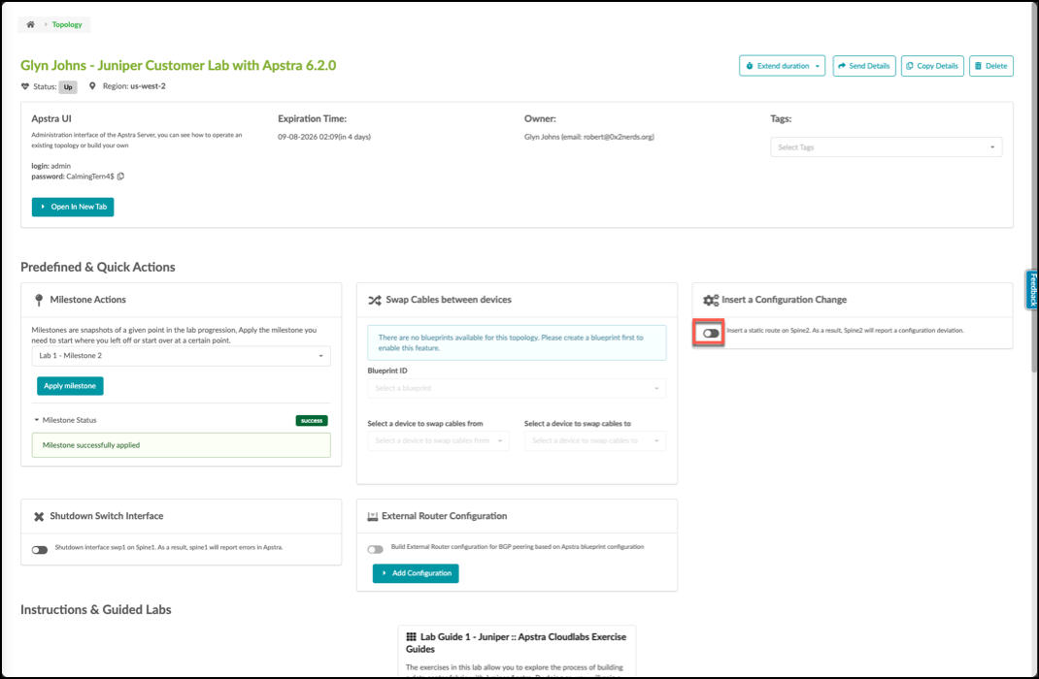This screenshot has height=679, width=1039.
Task: Click the lab title heading "Glyn Johns - Juniper Customer Lab"
Action: click(179, 66)
